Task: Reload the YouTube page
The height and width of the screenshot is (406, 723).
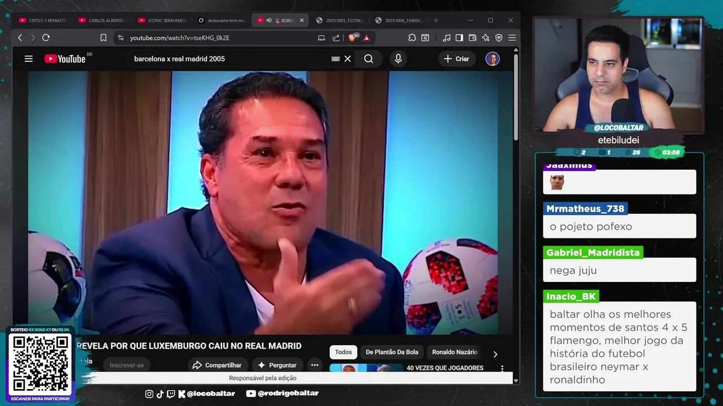Action: click(46, 38)
